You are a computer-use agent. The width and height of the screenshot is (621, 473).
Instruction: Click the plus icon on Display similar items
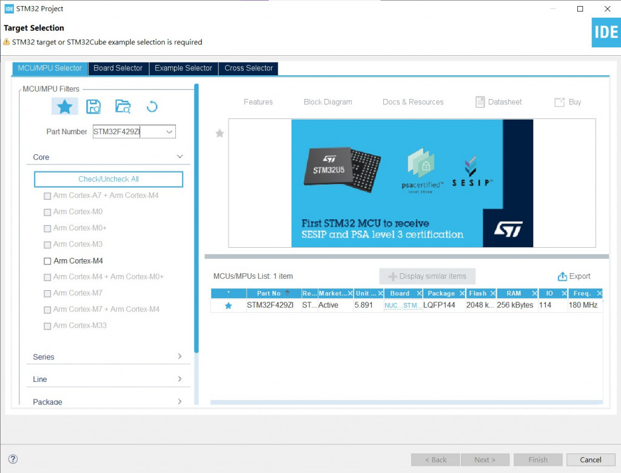click(392, 276)
